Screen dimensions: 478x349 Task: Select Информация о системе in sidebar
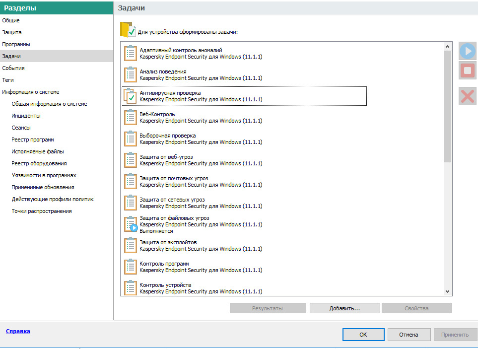point(31,92)
